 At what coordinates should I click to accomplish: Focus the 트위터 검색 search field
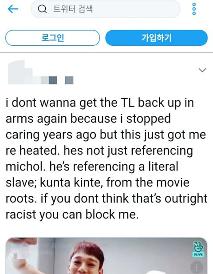pyautogui.click(x=106, y=9)
